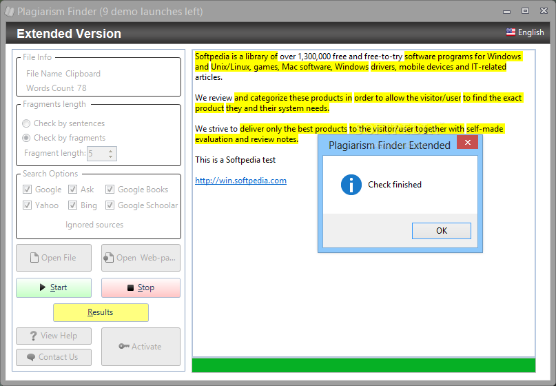Open the English language selector
The image size is (556, 386).
(x=525, y=32)
